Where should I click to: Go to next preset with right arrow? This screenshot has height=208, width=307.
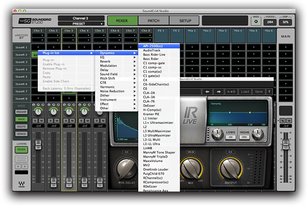[x=219, y=91]
